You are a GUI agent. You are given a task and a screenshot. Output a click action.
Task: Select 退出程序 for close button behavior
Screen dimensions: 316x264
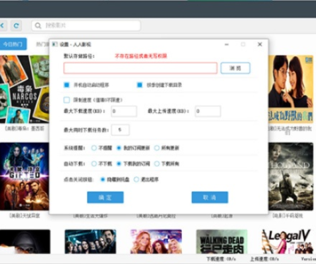click(136, 180)
